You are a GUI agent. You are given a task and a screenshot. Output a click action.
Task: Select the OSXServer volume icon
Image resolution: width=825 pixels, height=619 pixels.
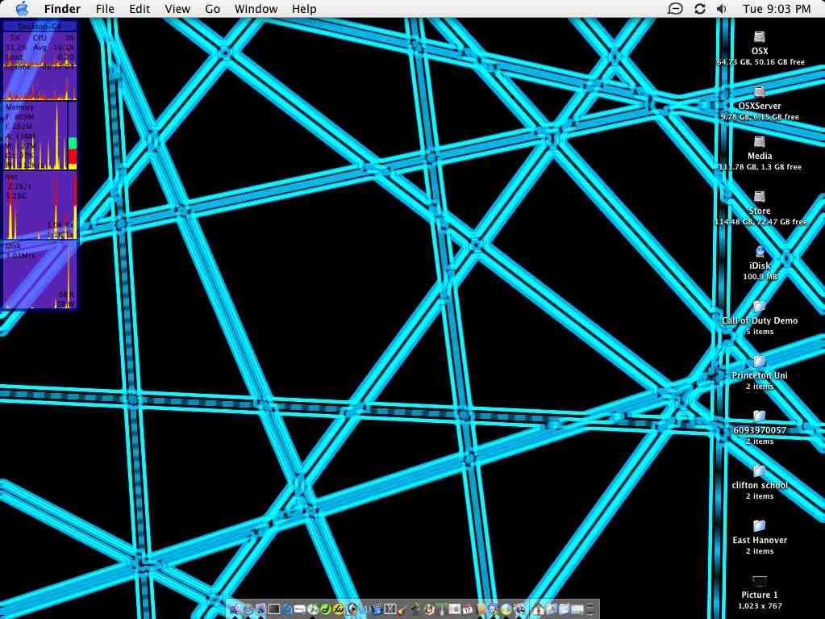pyautogui.click(x=759, y=91)
